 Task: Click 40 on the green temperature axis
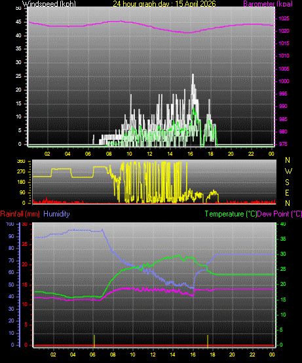pyautogui.click(x=283, y=224)
